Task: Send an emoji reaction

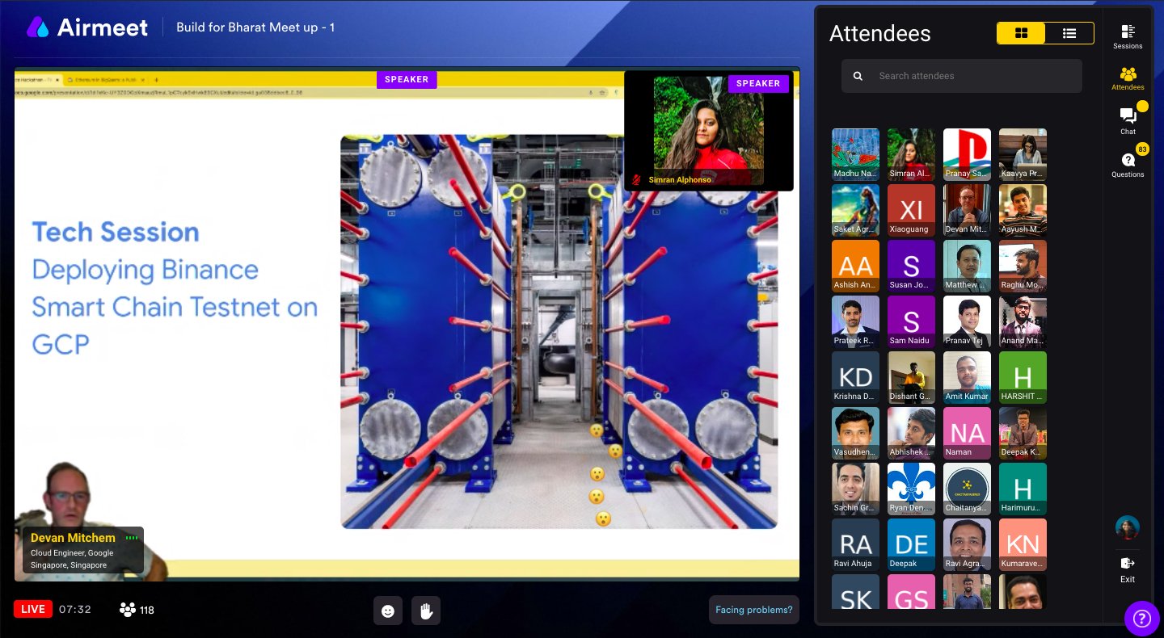Action: pyautogui.click(x=388, y=611)
